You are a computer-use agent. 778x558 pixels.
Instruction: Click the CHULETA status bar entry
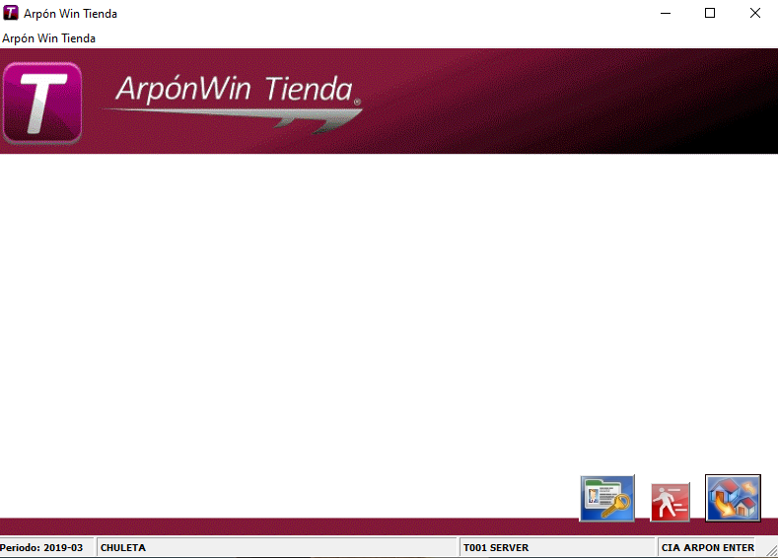[x=276, y=547]
